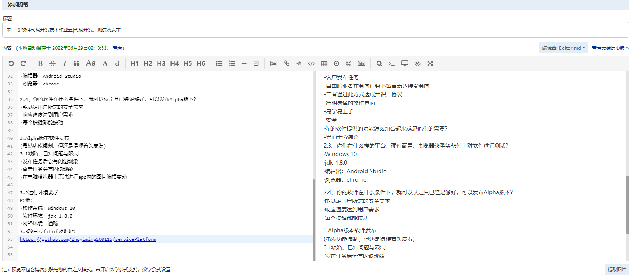Viewport: 631px width, 277px height.
Task: Insert inline code with </> icon
Action: point(311,63)
